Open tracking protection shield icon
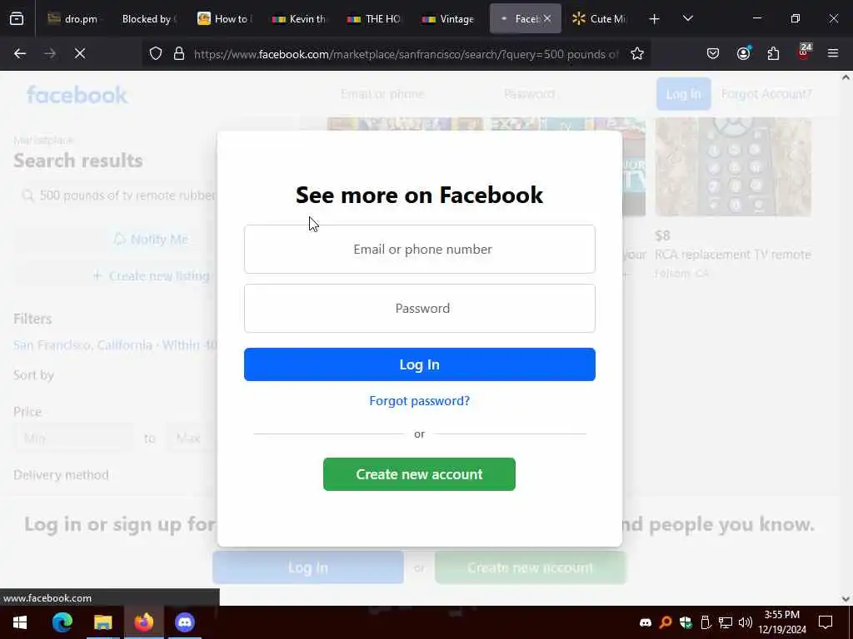 click(x=156, y=54)
